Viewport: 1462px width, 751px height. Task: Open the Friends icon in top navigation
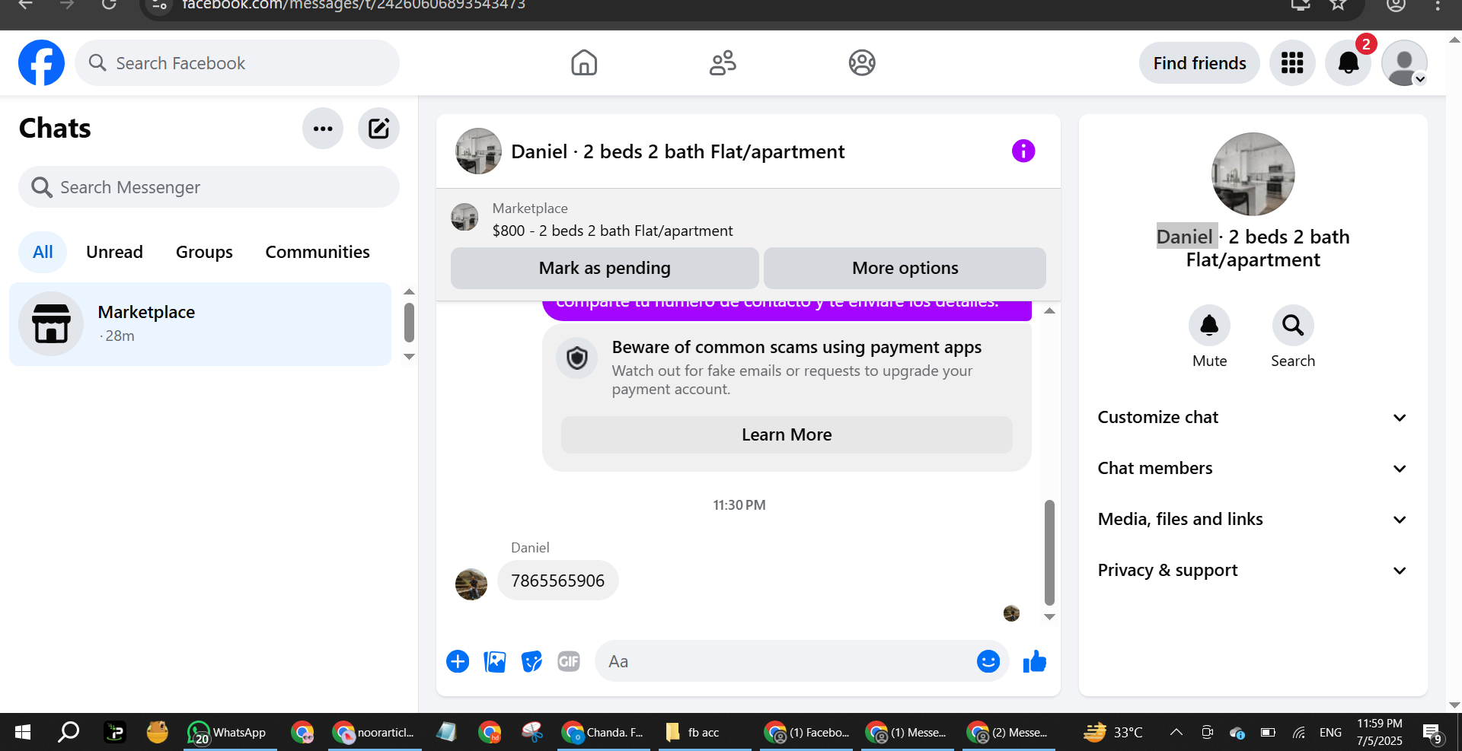(723, 62)
